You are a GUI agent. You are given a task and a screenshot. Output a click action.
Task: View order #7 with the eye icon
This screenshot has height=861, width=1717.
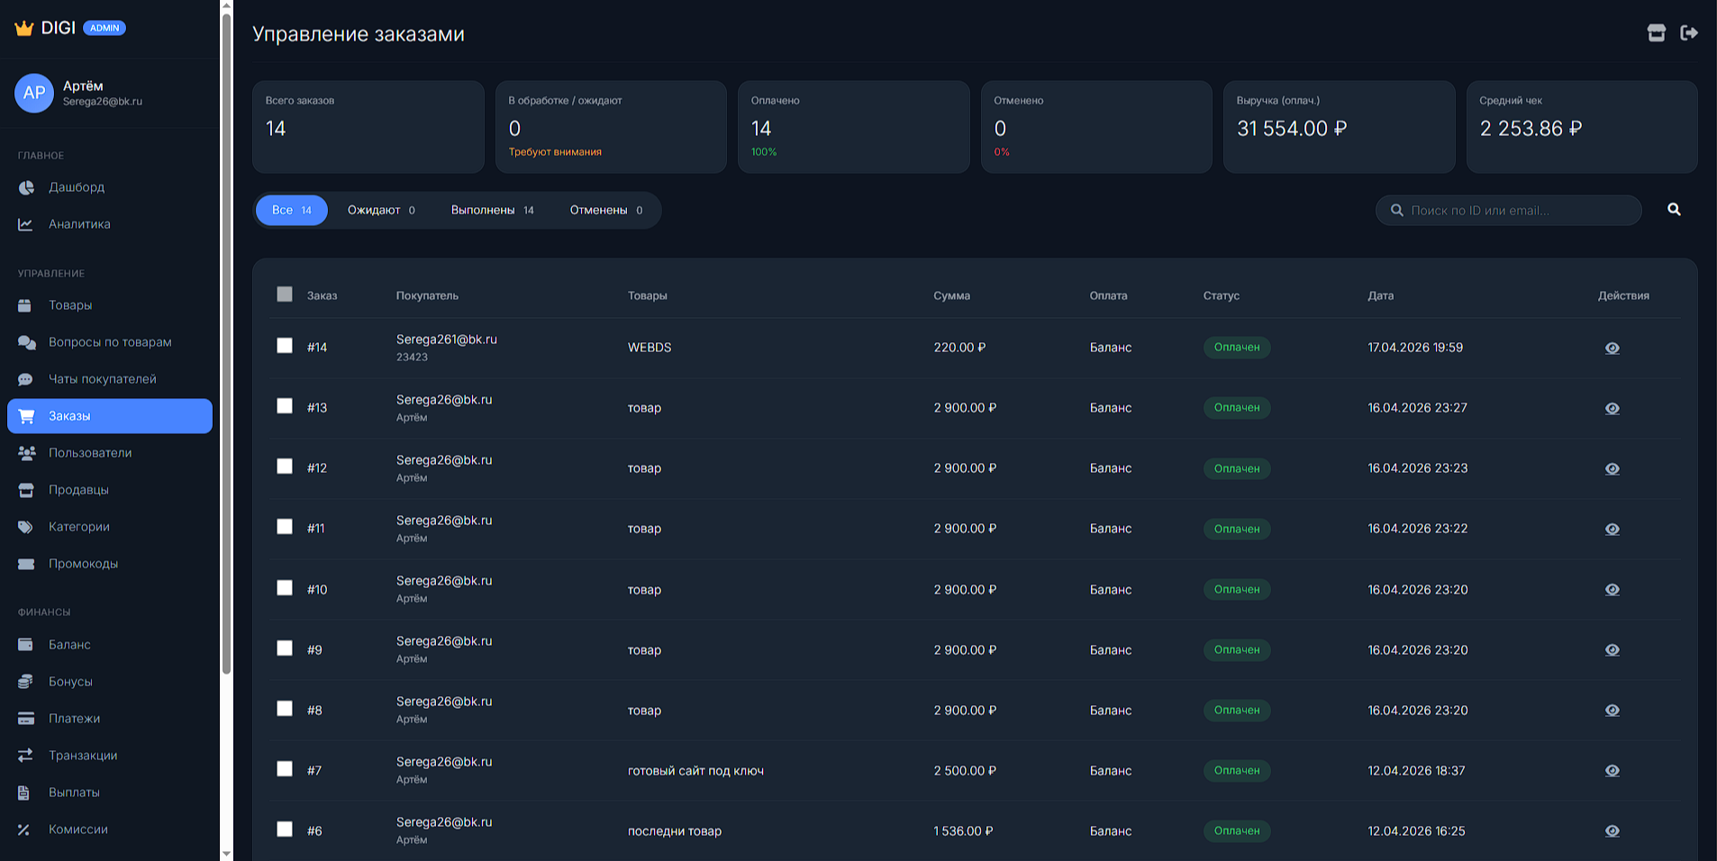coord(1613,771)
